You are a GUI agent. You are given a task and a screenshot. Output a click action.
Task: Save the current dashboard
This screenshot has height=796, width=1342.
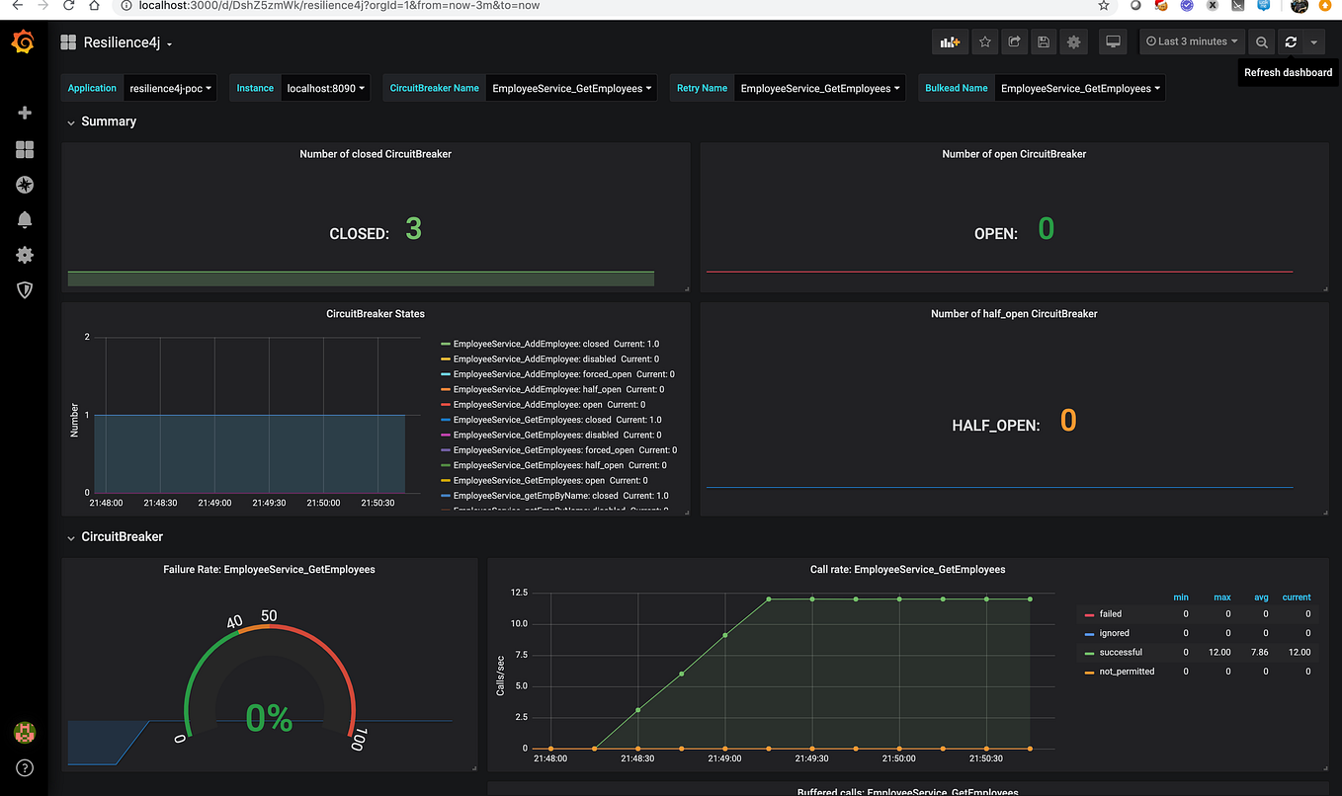click(x=1044, y=41)
